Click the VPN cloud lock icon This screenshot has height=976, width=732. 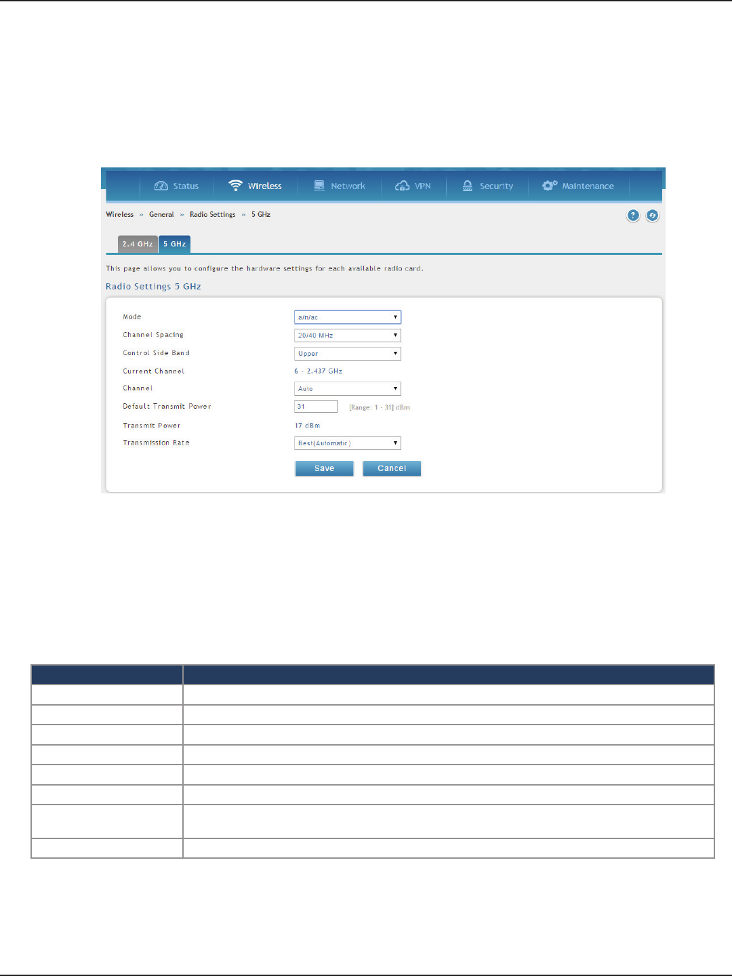point(403,186)
